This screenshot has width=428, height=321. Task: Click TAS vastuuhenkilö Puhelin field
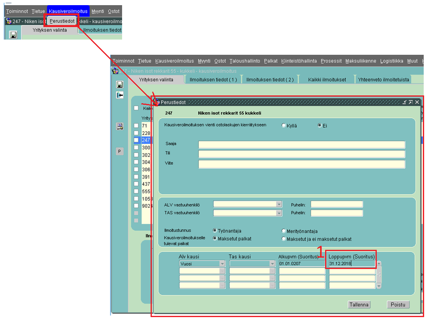pos(337,213)
